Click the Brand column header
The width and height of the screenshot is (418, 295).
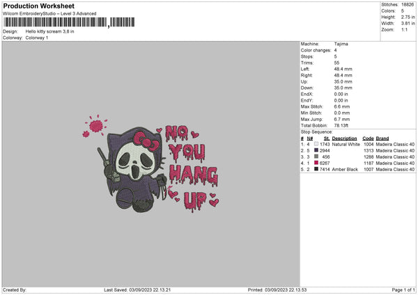tap(383, 138)
